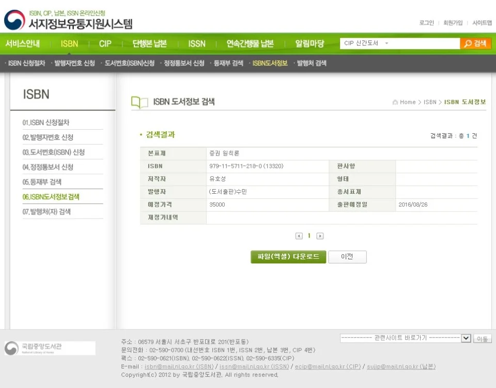The image size is (496, 388).
Task: Open the 단행본 납본 main menu
Action: click(149, 43)
